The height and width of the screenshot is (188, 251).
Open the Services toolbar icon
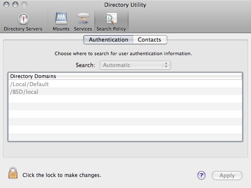pos(83,22)
